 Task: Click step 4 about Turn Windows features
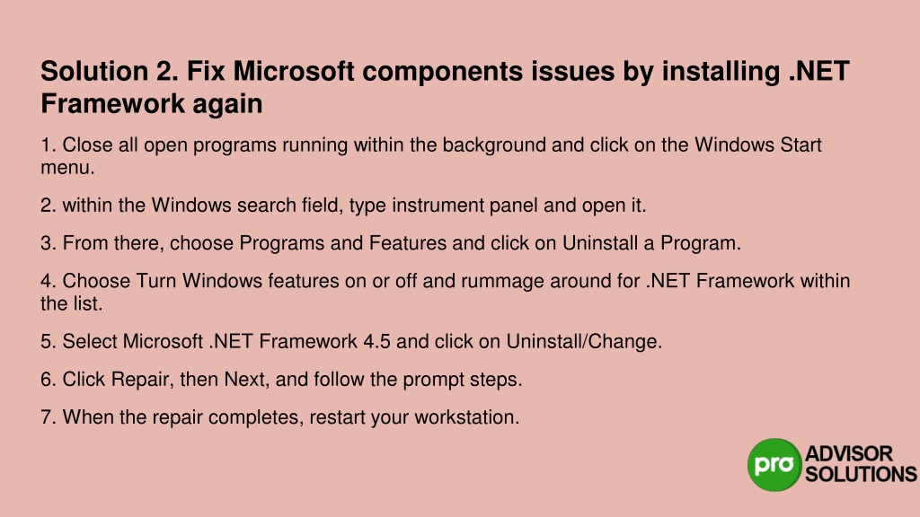coord(446,292)
